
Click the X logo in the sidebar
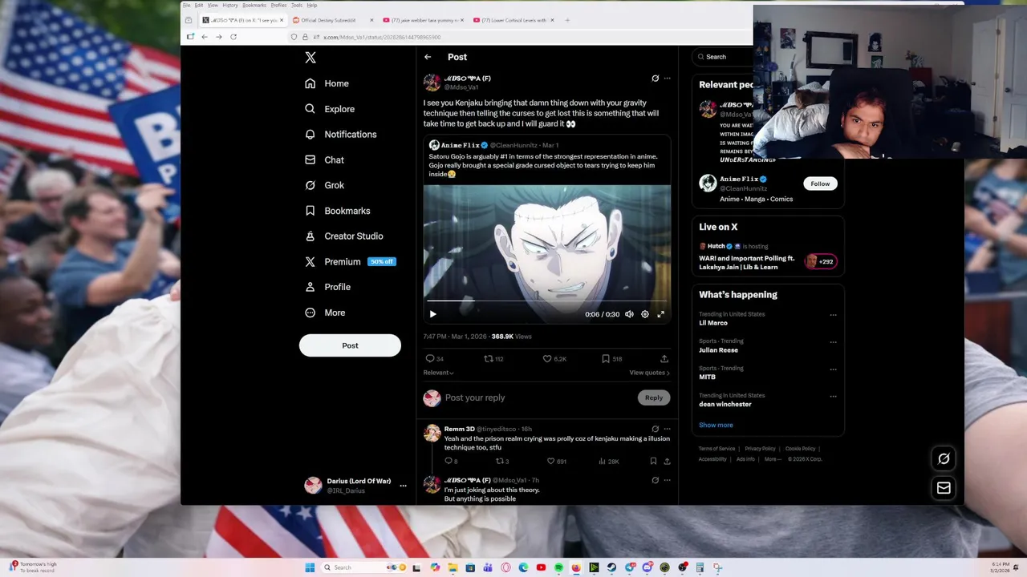coord(311,58)
